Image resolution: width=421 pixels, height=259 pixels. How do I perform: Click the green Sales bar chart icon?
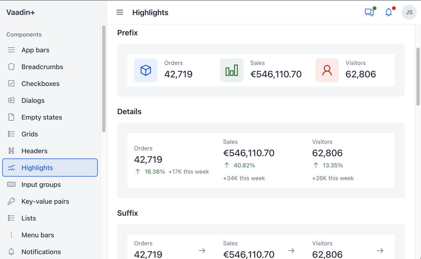[232, 70]
